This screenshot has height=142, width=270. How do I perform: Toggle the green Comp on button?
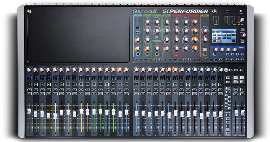(157, 54)
